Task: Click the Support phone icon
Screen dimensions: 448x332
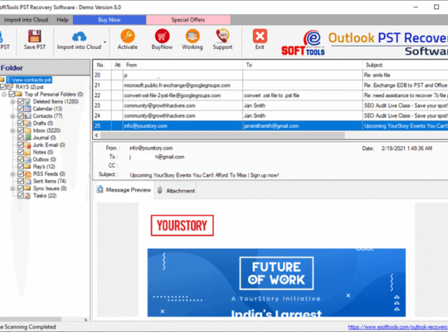Action: point(222,36)
